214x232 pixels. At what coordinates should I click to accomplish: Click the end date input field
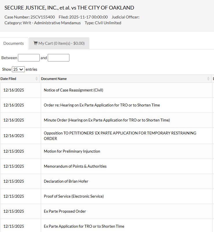click(58, 58)
